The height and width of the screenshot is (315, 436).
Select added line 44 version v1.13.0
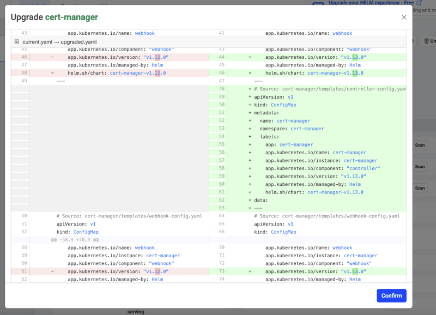(307, 57)
